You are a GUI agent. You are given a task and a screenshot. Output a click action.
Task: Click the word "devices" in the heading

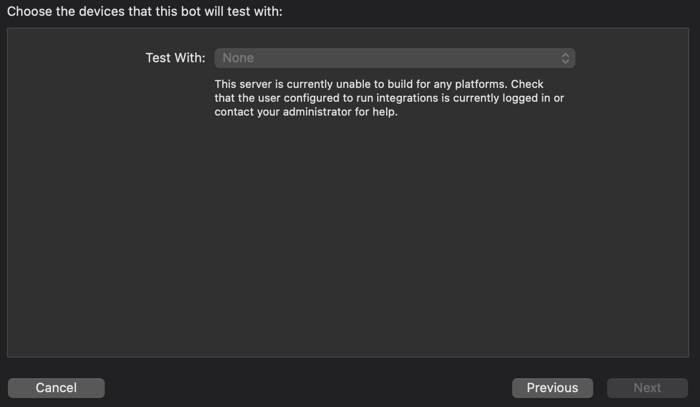[101, 11]
